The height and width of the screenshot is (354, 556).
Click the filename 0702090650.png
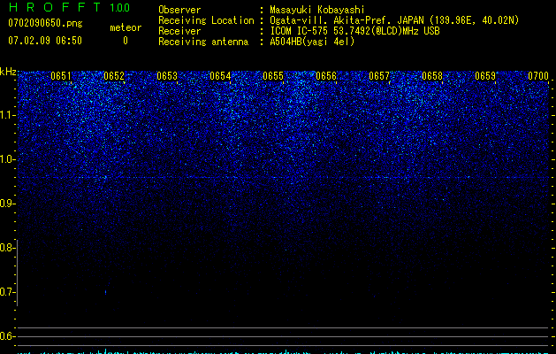click(x=45, y=23)
